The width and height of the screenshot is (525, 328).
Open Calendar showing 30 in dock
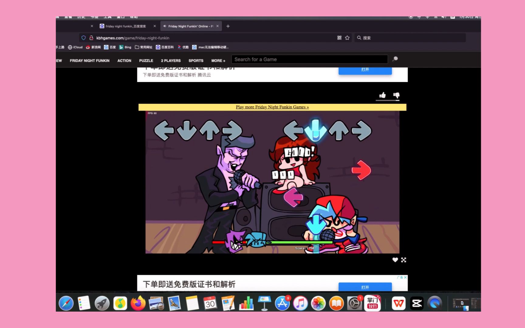point(210,303)
